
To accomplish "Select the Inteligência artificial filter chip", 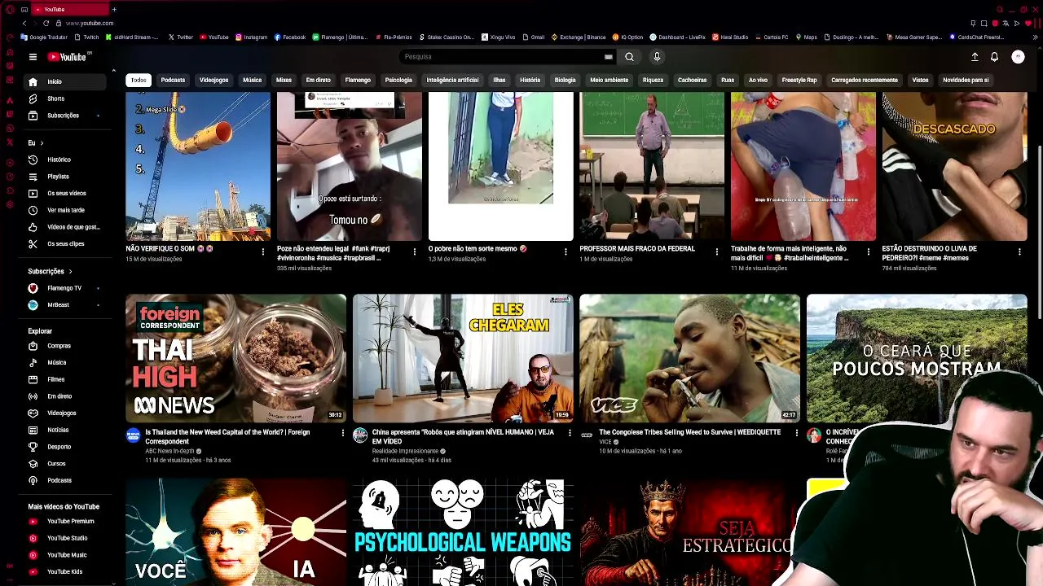I will point(452,80).
